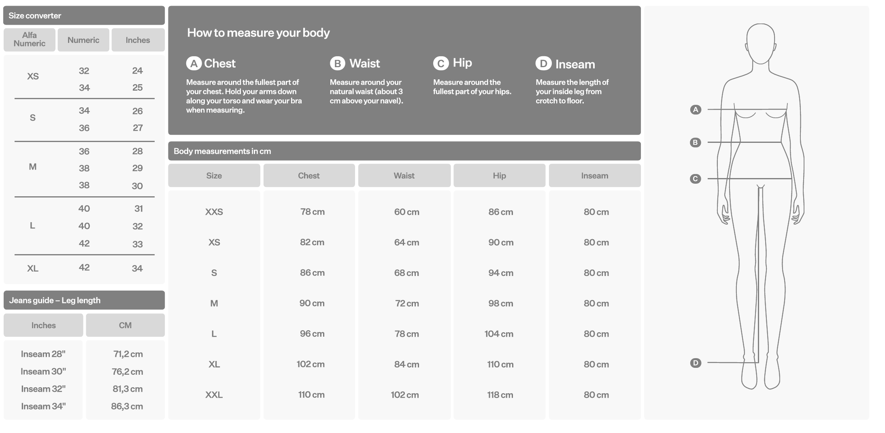The height and width of the screenshot is (433, 885).
Task: Click the Jeans guide – Leg length title bar
Action: 84,300
